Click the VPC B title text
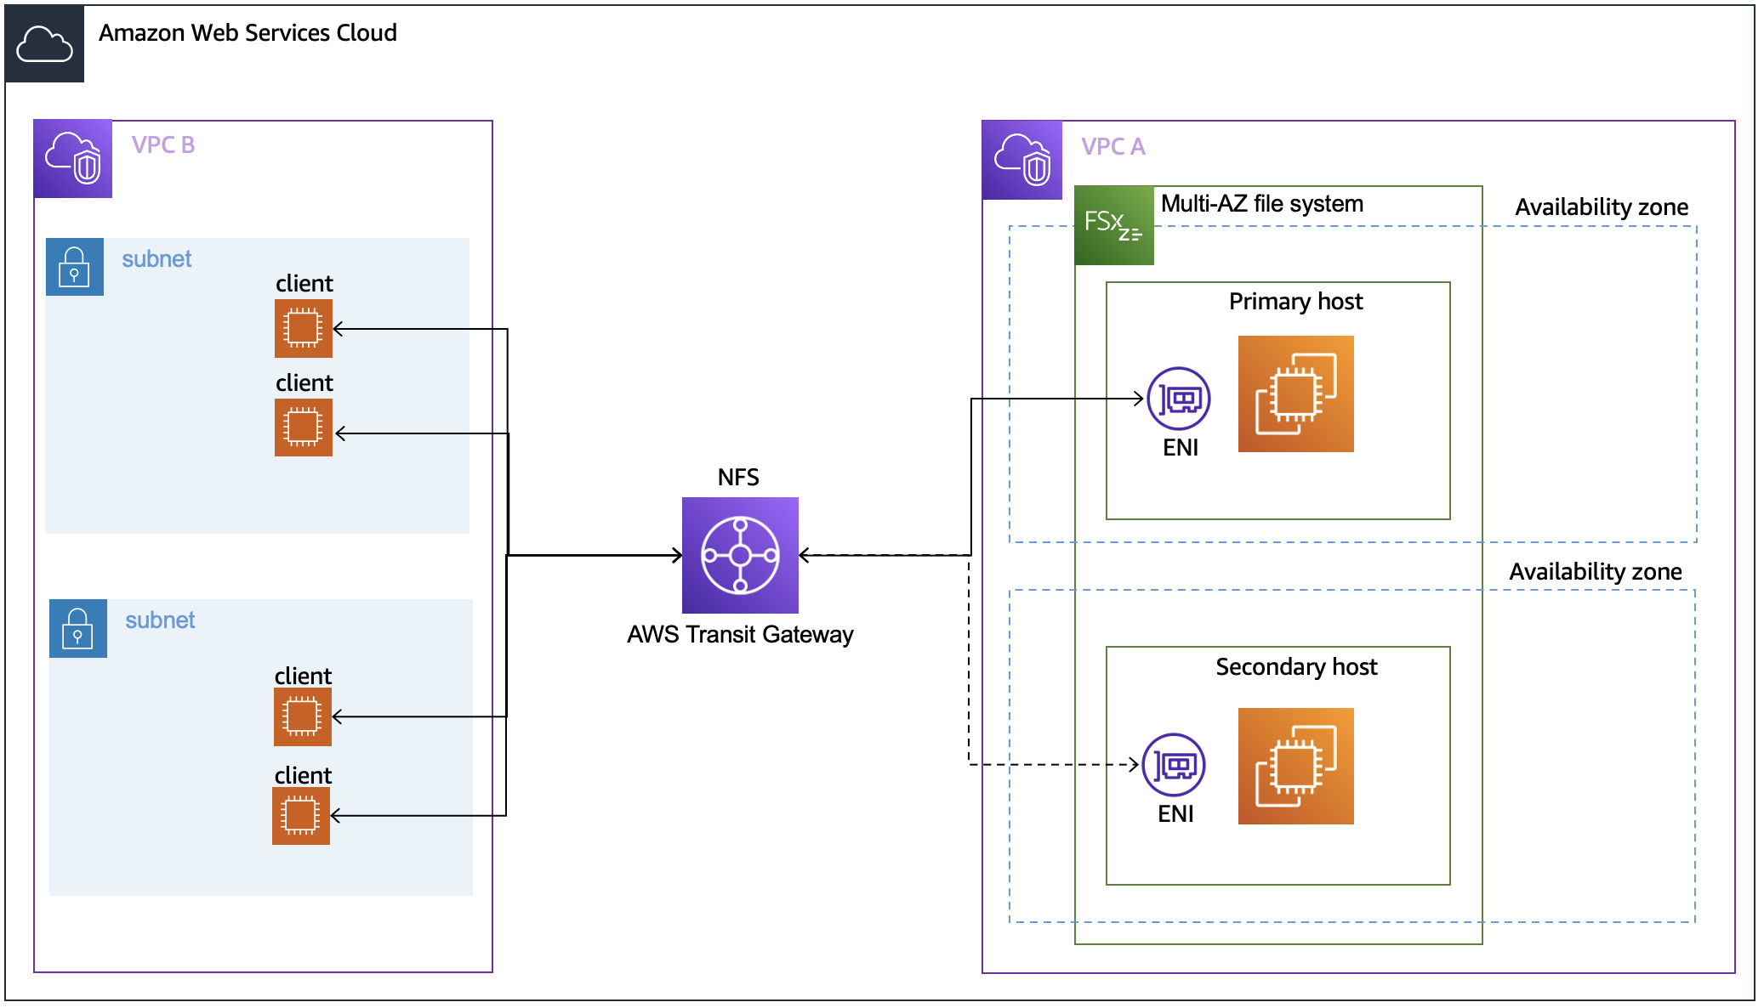Screen dimensions: 1764x1008 [x=162, y=144]
